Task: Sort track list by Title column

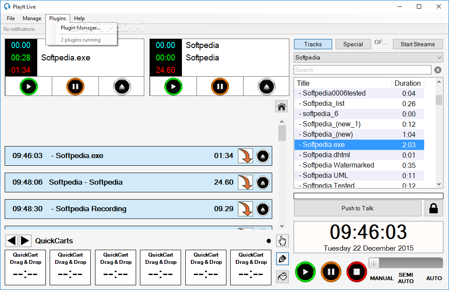Action: click(343, 83)
